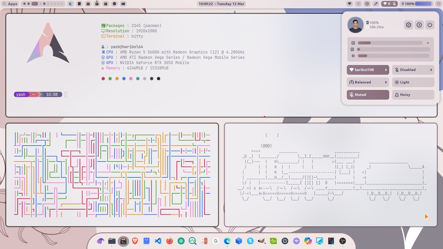Adjust the brightness slider in quick settings
This screenshot has width=443, height=249.
(394, 56)
